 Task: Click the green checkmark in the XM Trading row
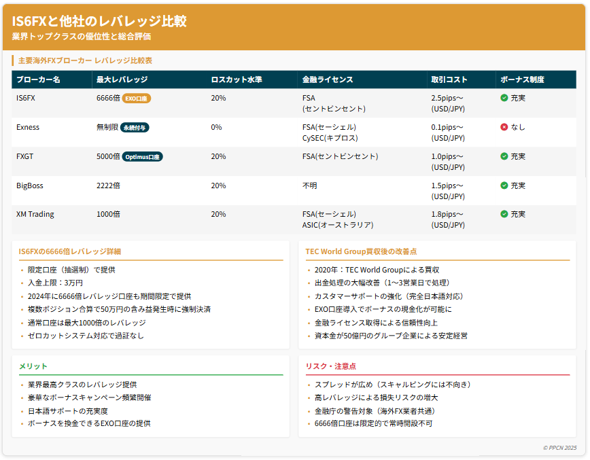(504, 214)
